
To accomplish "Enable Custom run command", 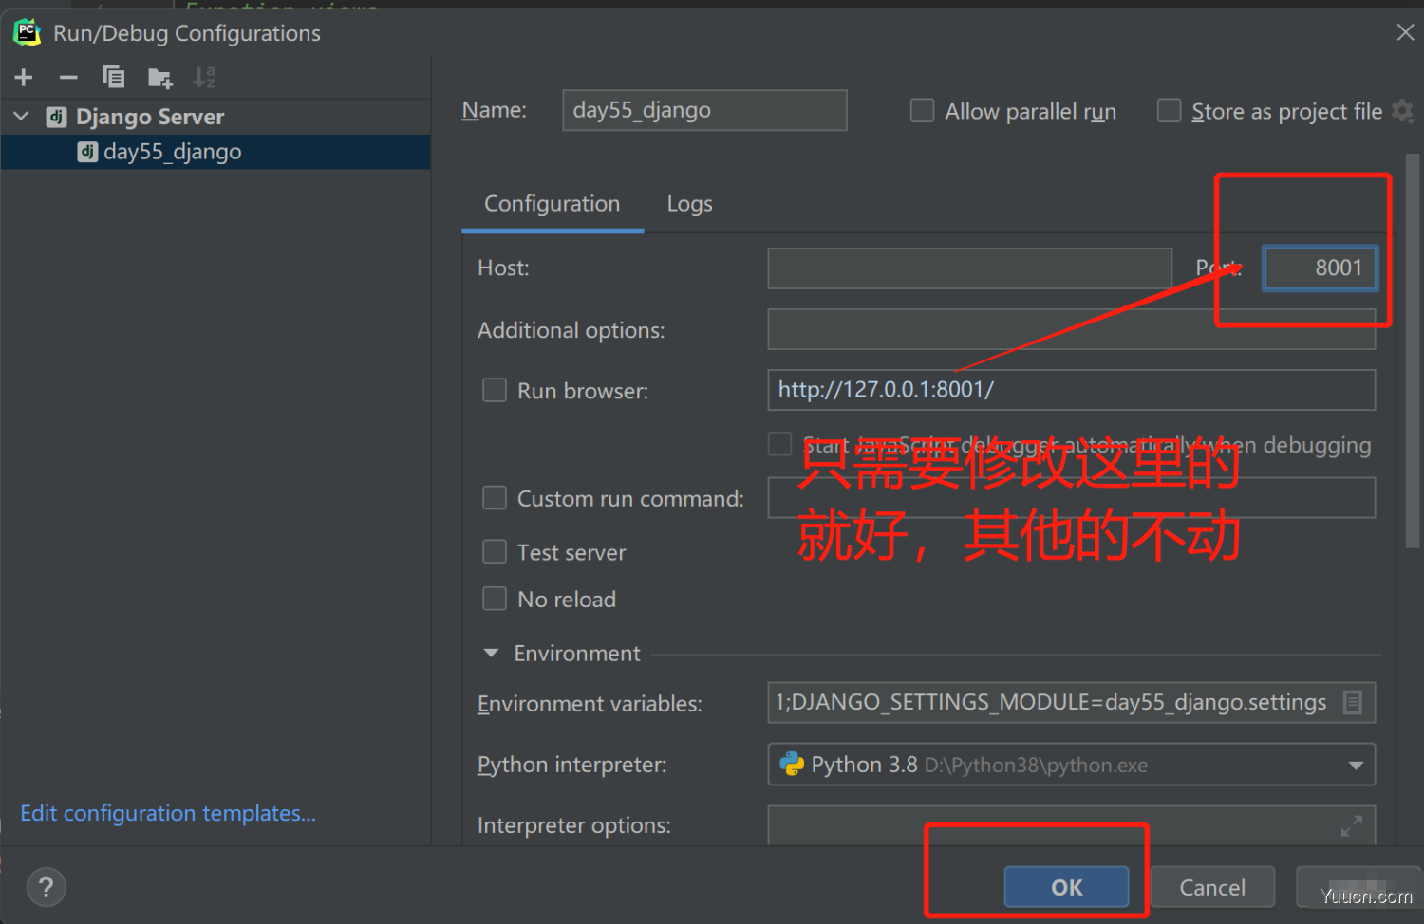I will click(495, 498).
